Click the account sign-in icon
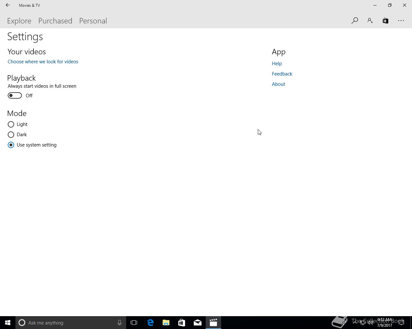Image resolution: width=412 pixels, height=329 pixels. 370,20
